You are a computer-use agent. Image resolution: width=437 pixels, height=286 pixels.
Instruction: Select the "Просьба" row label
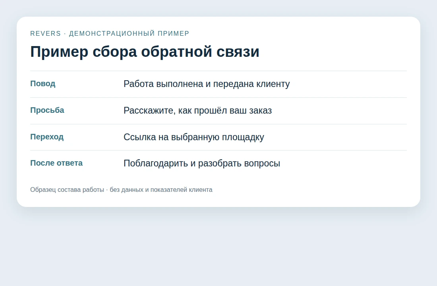tap(47, 110)
